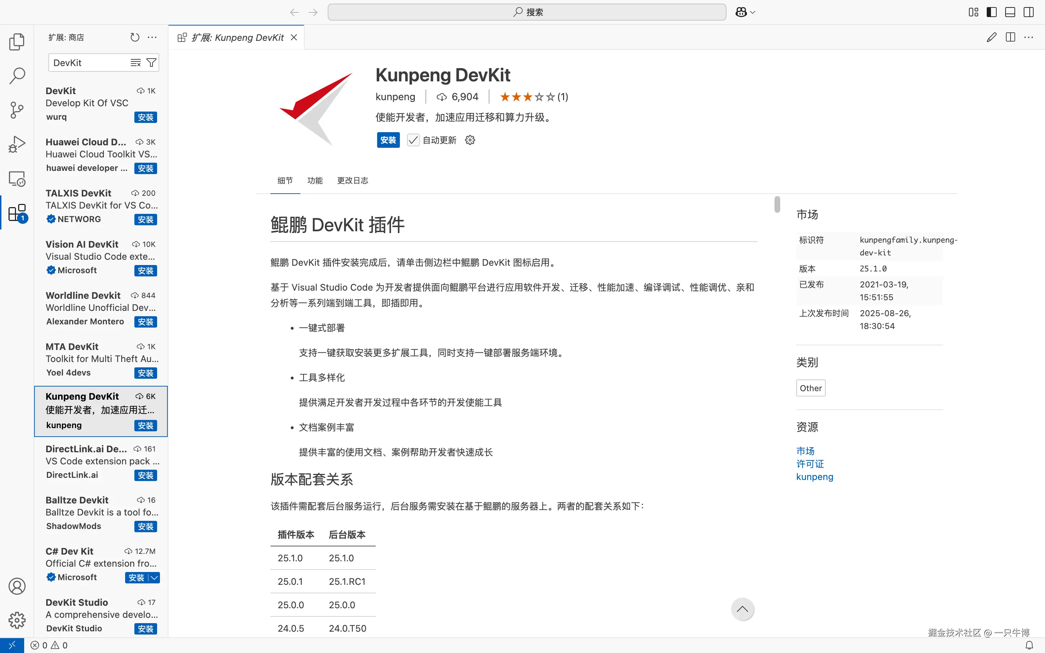The height and width of the screenshot is (653, 1045).
Task: Expand install dropdown arrow for C# Dev Kit
Action: click(154, 577)
